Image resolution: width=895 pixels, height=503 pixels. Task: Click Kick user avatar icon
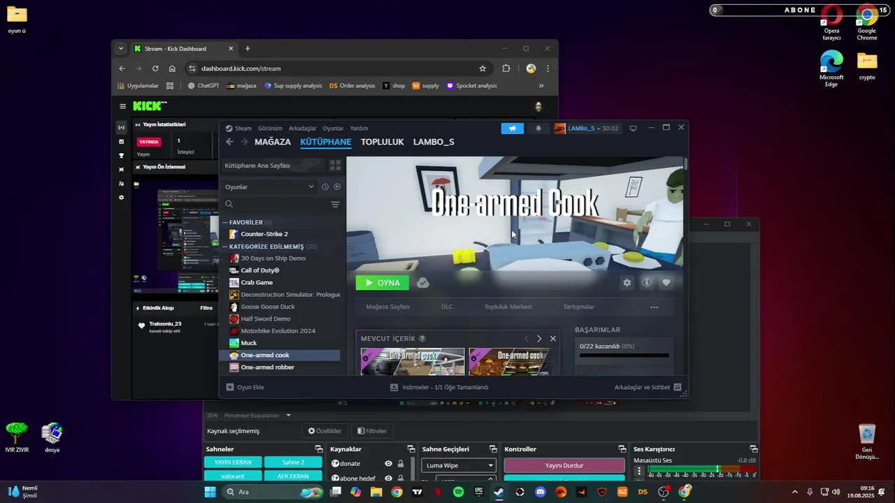pos(538,106)
